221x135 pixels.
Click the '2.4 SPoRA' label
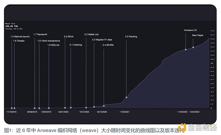[108, 45]
